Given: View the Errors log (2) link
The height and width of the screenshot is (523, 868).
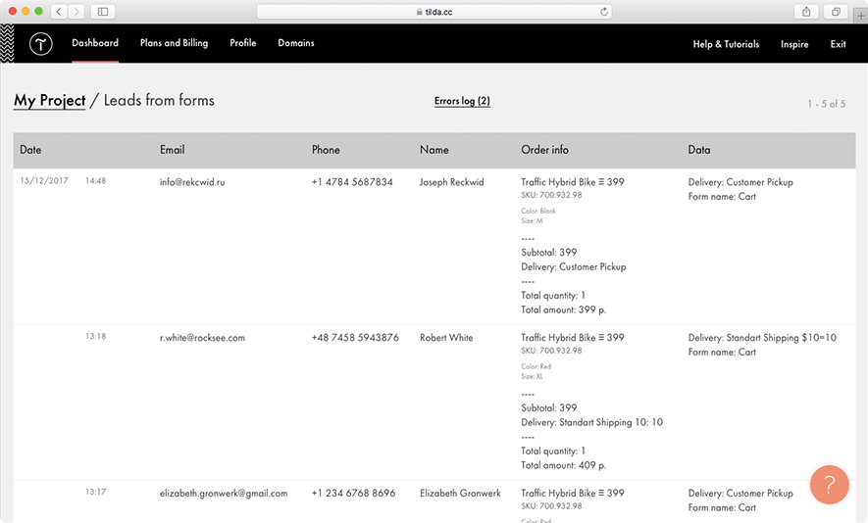Looking at the screenshot, I should click(x=462, y=101).
